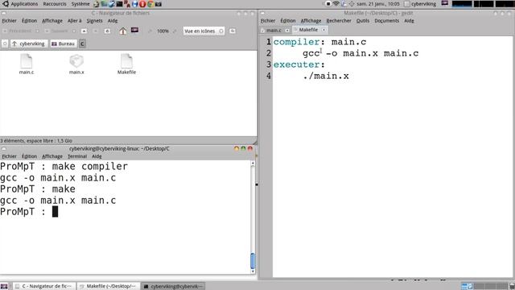This screenshot has height=290, width=515.
Task: Close the Makefile tab in gedit
Action: (x=323, y=30)
